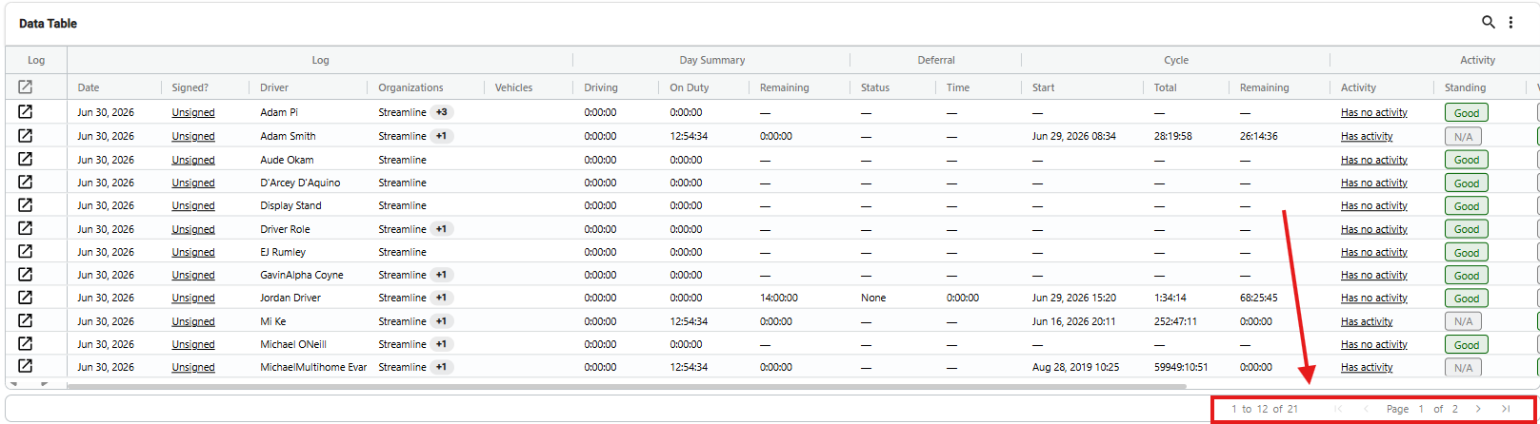Jump to first page arrow

(x=1338, y=409)
